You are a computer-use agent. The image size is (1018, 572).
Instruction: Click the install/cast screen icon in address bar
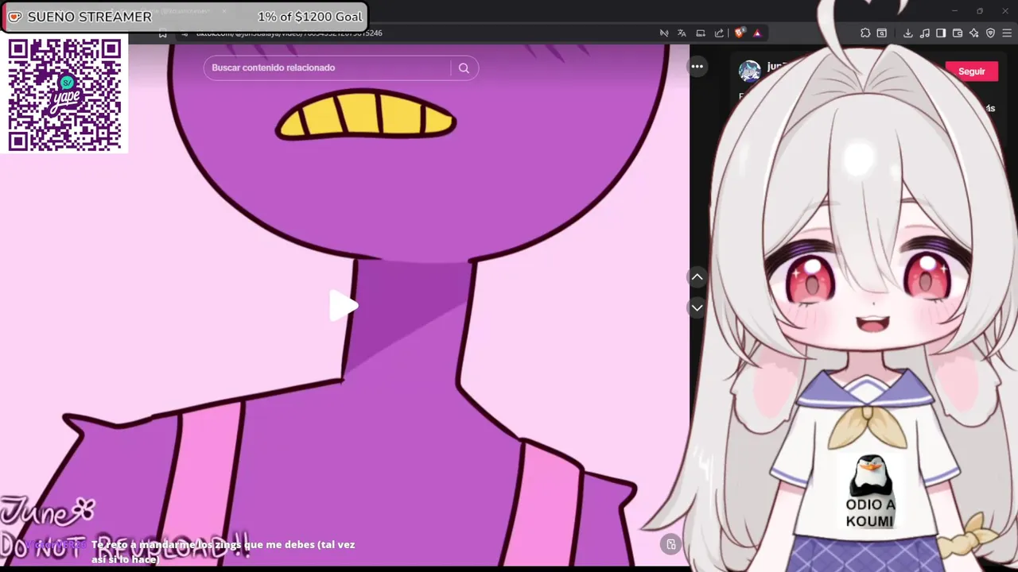tap(701, 33)
